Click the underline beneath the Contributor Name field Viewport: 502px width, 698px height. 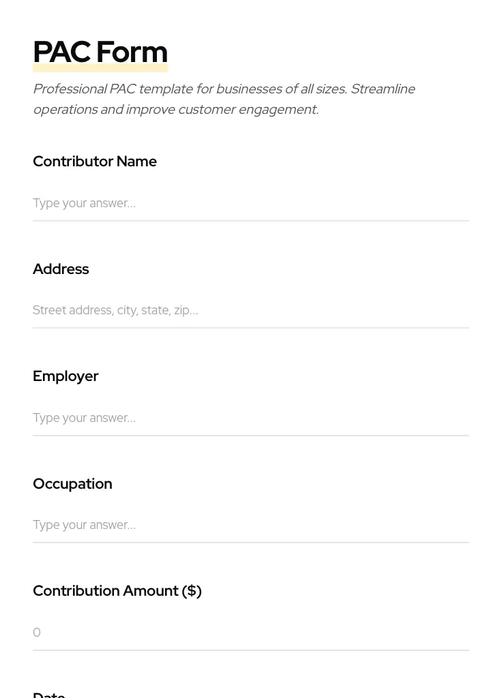point(250,221)
